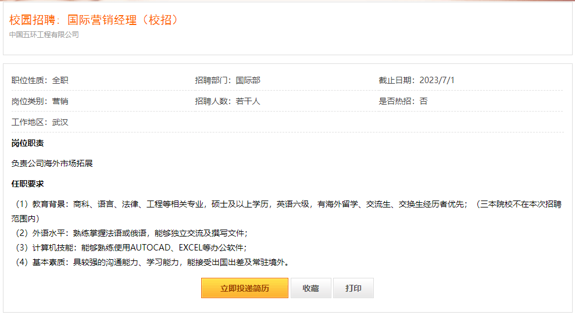The width and height of the screenshot is (575, 315).
Task: Click the 岗位职责 section heading
Action: [x=27, y=143]
